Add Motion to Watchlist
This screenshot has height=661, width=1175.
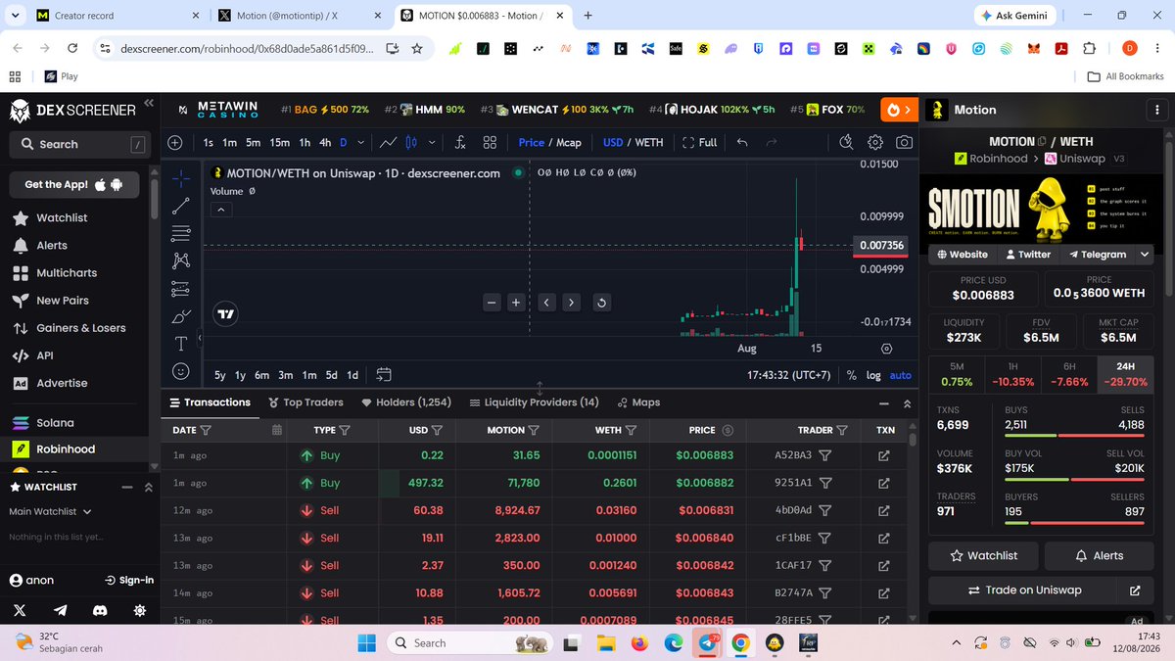click(984, 555)
